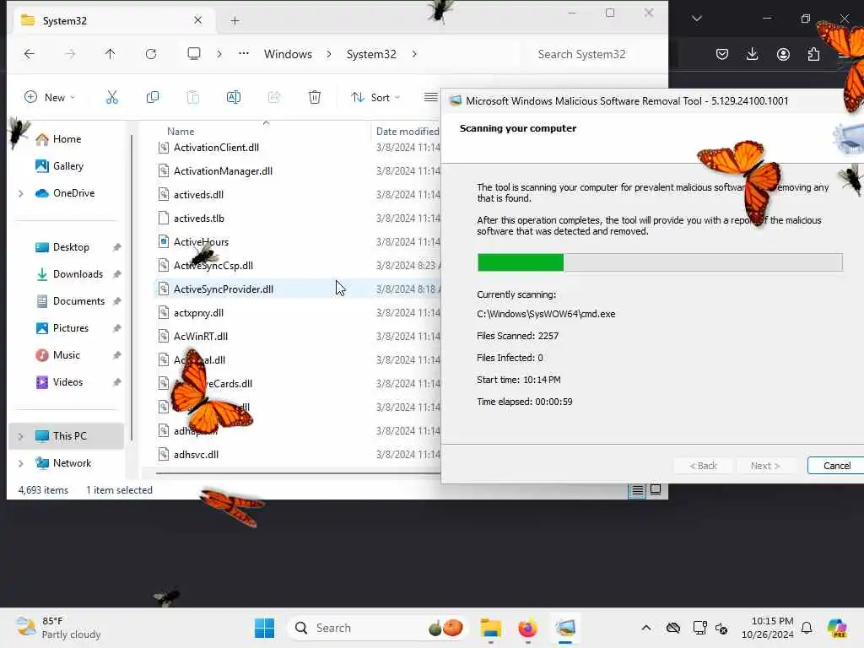
Task: Open Firefox account icon
Action: (x=783, y=54)
